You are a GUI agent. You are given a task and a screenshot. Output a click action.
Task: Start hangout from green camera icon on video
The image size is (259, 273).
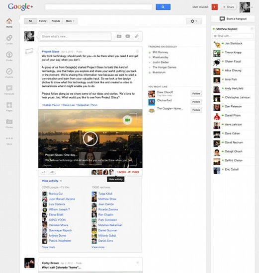[127, 120]
